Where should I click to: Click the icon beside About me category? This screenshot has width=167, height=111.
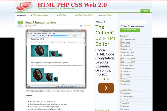click(121, 93)
